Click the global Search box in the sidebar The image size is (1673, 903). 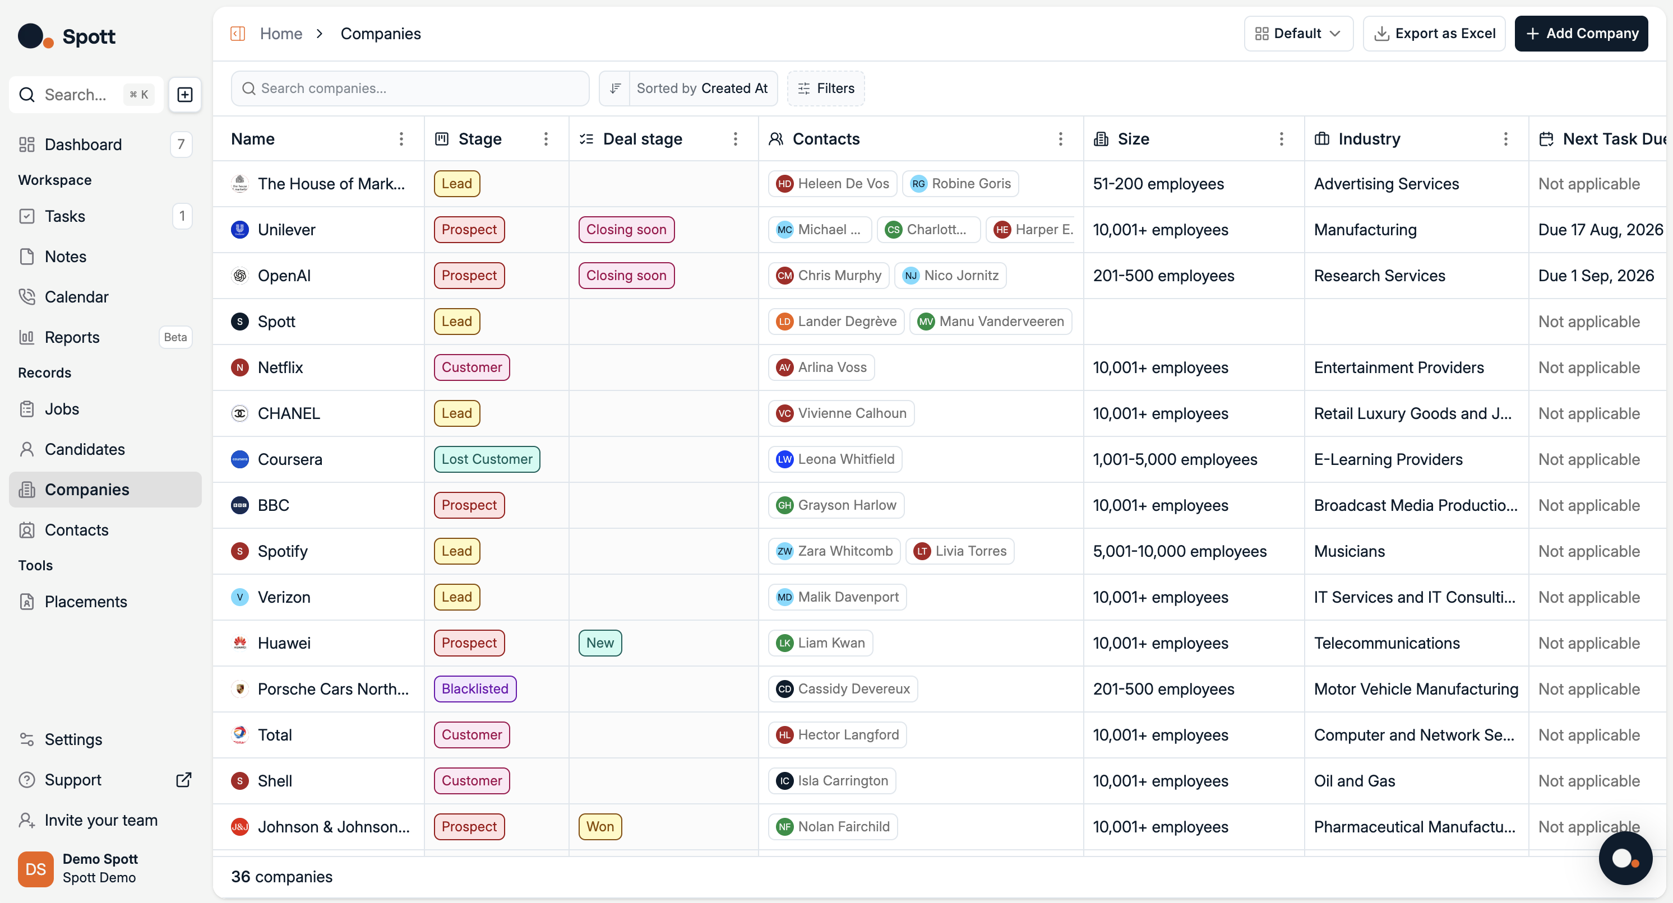[x=86, y=95]
